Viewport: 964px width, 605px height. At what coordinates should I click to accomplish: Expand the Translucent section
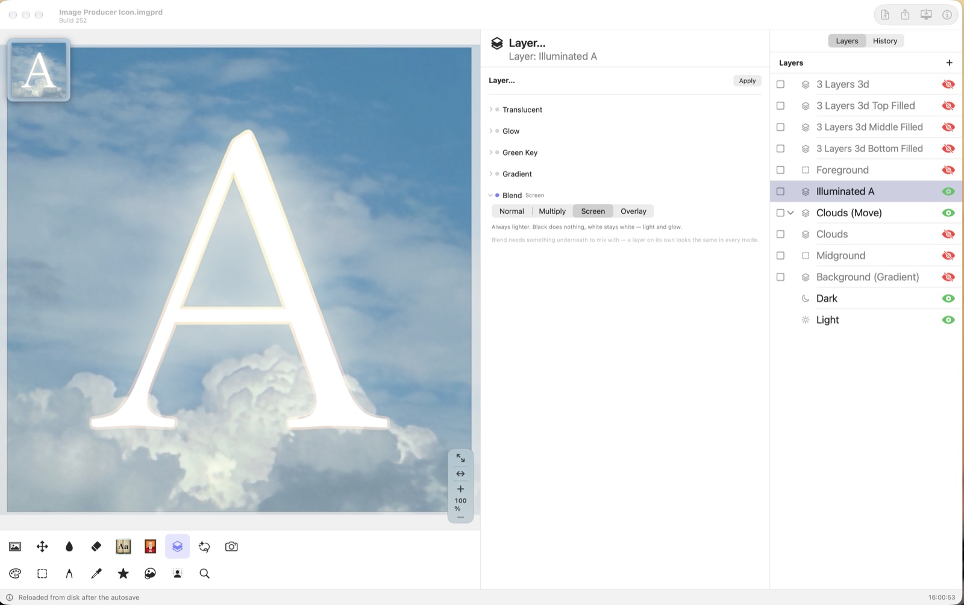[x=490, y=110]
